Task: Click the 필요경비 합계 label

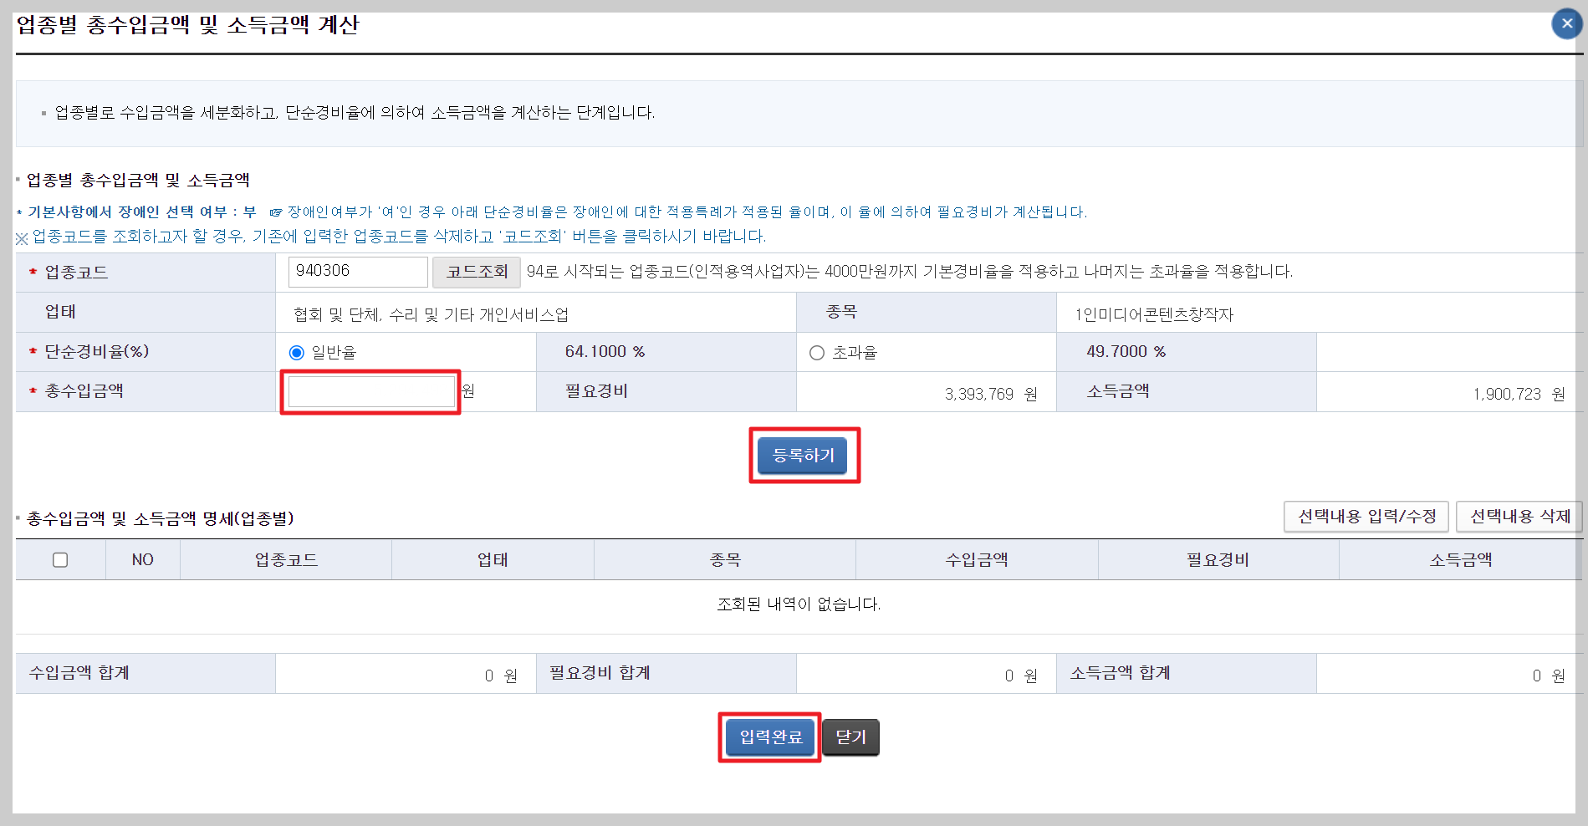Action: point(600,673)
